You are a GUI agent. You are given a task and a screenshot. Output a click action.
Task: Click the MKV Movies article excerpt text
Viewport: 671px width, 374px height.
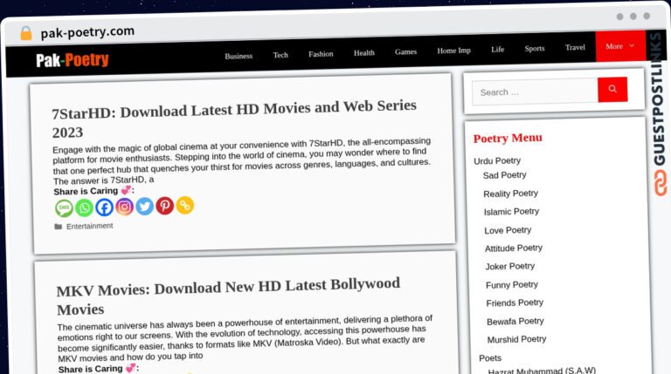[x=246, y=338]
